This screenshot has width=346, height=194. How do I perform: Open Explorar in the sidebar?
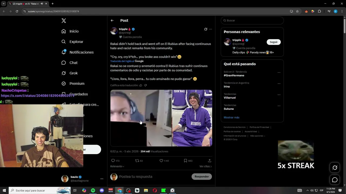click(72, 42)
